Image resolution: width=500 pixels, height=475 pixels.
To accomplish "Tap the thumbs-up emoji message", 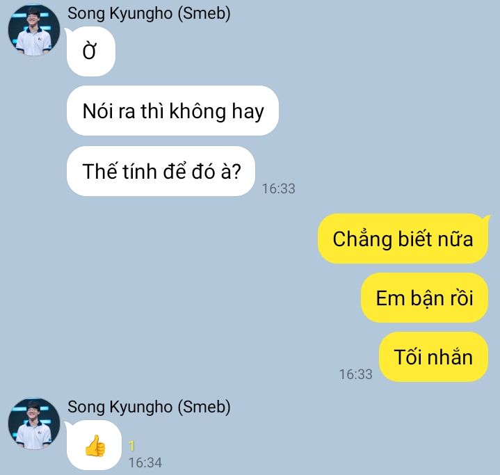I will [x=95, y=445].
